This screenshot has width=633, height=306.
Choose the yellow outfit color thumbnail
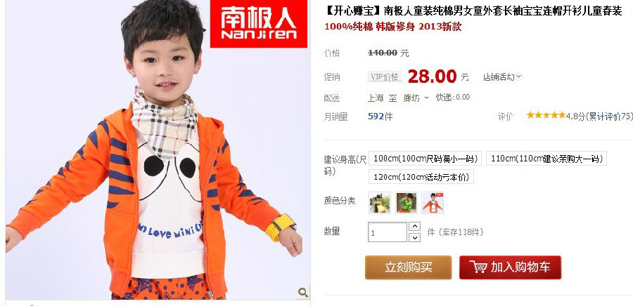click(x=380, y=203)
